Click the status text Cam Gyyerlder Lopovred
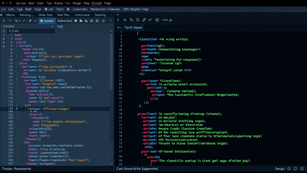This screenshot has height=173, width=307. coord(137,169)
